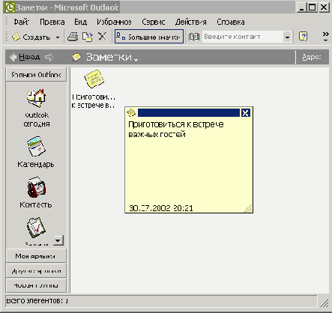Click in the Find a Contact field
Viewport: 332px width, 313px height.
(x=243, y=37)
